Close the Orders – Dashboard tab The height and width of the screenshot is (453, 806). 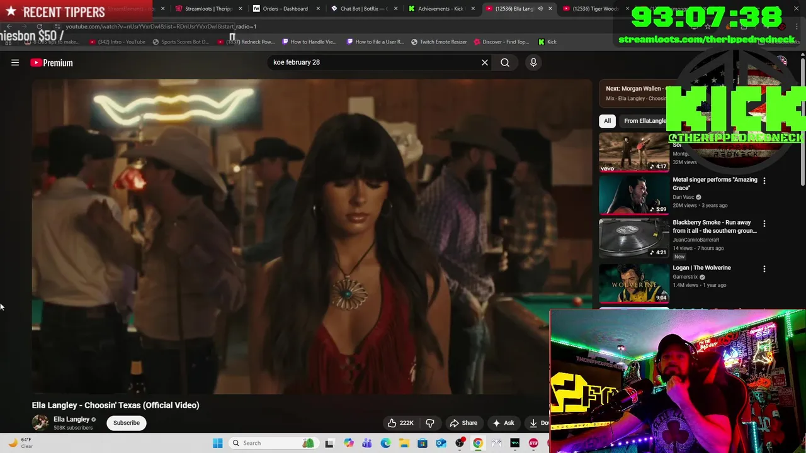click(x=318, y=9)
